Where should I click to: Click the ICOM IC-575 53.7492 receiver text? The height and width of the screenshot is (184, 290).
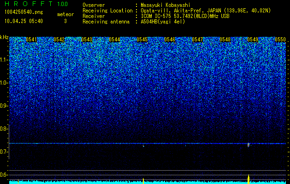coord(185,16)
